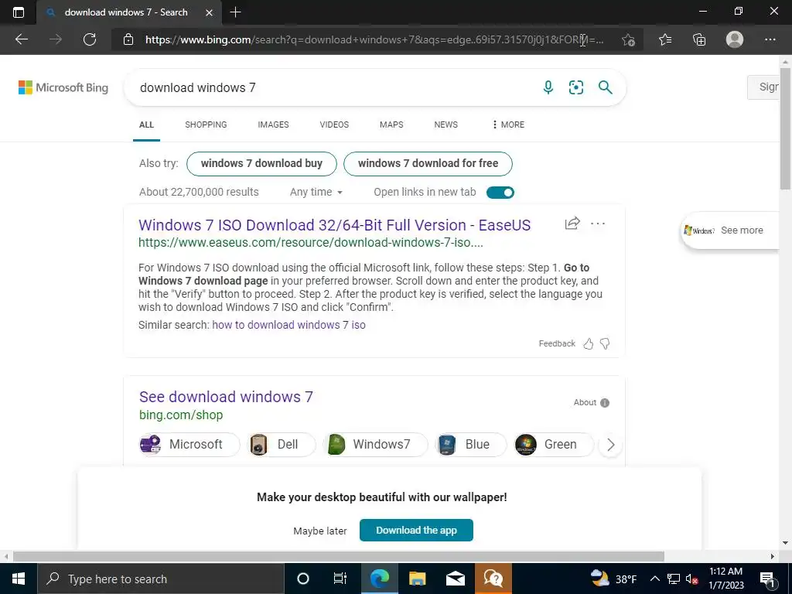The width and height of the screenshot is (792, 594).
Task: Open 'See download windows 7' link
Action: pos(226,397)
